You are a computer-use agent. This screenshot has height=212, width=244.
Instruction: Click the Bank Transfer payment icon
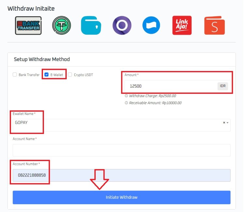28,25
